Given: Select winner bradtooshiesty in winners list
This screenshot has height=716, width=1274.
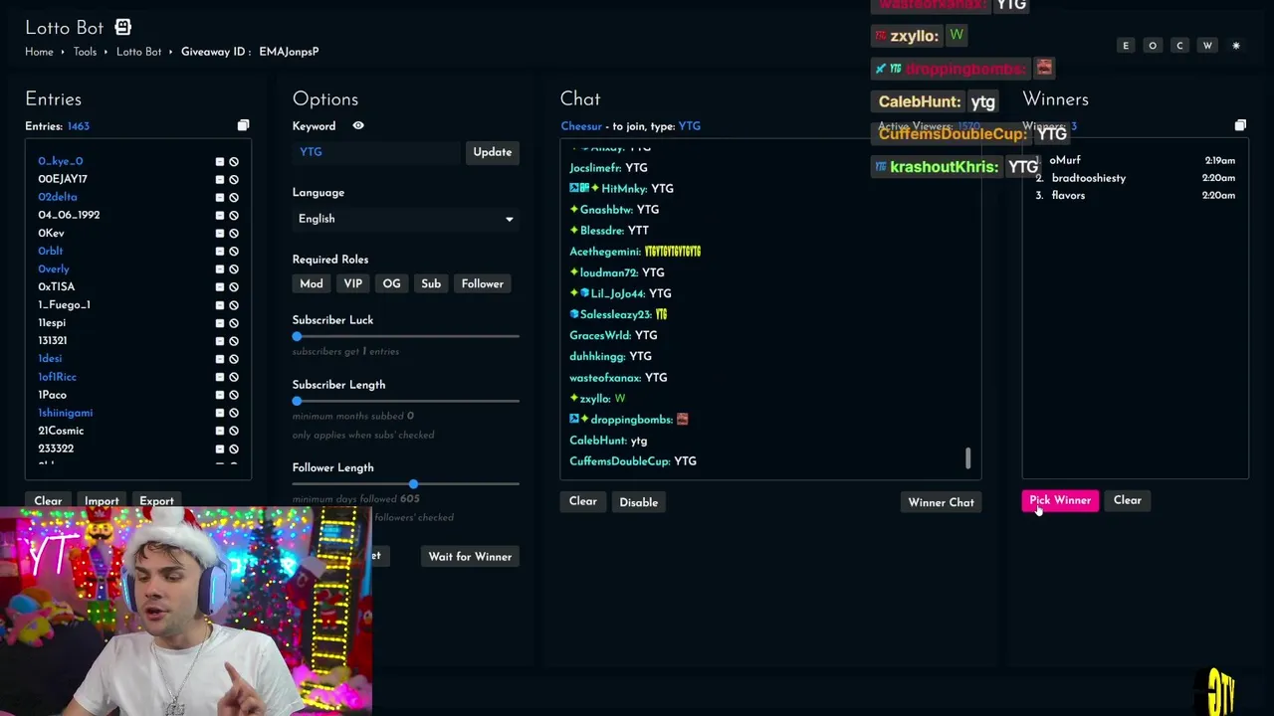Looking at the screenshot, I should point(1088,178).
